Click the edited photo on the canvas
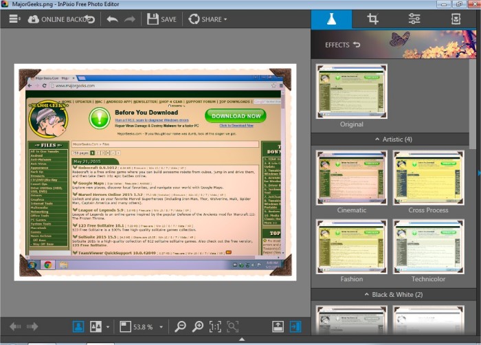This screenshot has width=481, height=345. click(x=155, y=172)
